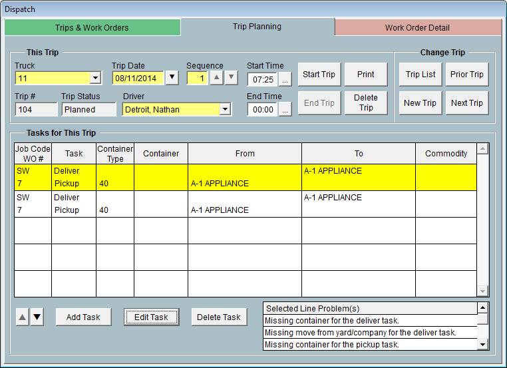The image size is (507, 368).
Task: Open the Trip List
Action: (421, 75)
